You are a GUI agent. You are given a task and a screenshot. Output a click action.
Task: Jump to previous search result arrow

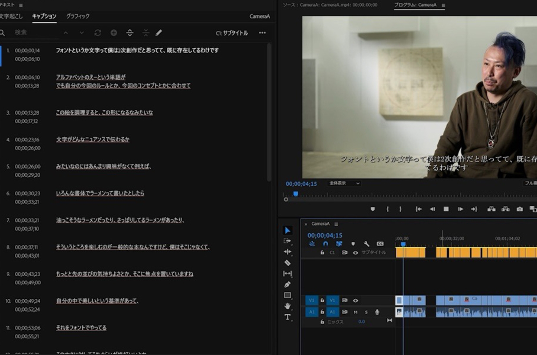(66, 33)
